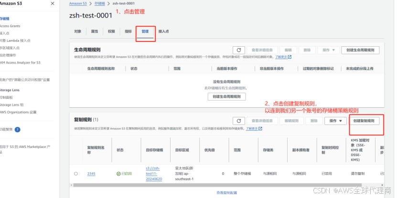Click the green 已启用 status icon
Viewport: 397px width, 198px height.
[118, 174]
